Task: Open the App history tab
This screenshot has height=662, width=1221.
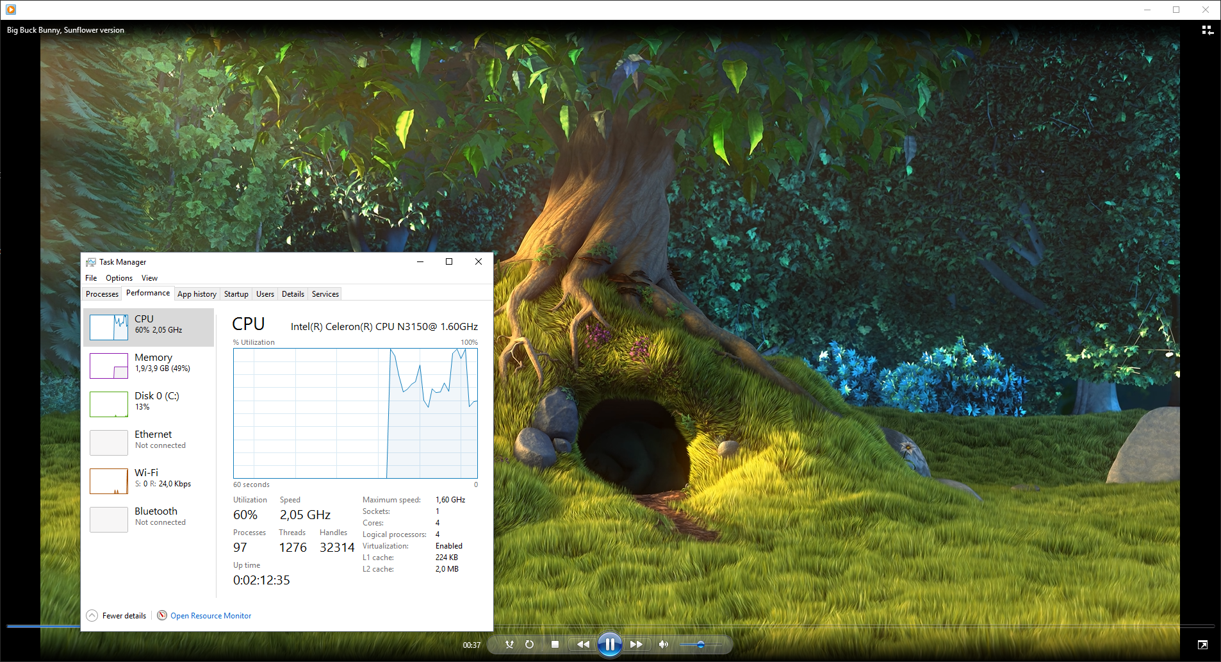Action: (197, 294)
